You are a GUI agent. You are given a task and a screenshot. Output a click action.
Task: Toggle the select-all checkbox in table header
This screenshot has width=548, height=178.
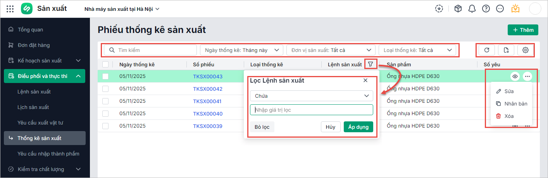coord(105,64)
